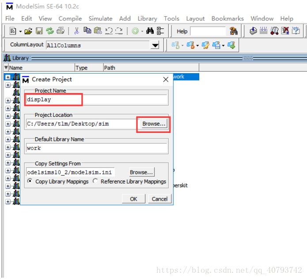Click the green circular Add icon
Image resolution: width=307 pixels, height=279 pixels.
coord(135,31)
